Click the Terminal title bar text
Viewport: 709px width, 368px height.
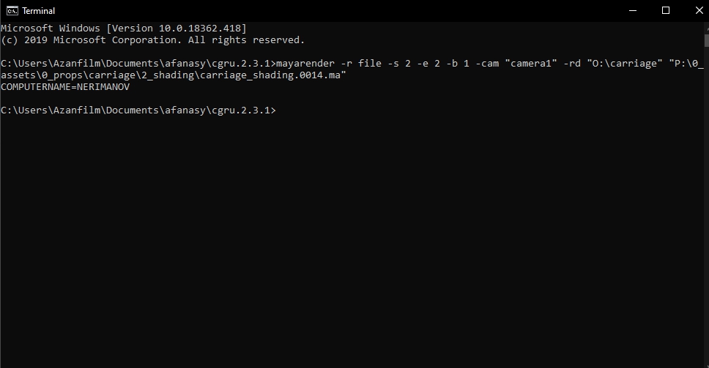pyautogui.click(x=38, y=11)
